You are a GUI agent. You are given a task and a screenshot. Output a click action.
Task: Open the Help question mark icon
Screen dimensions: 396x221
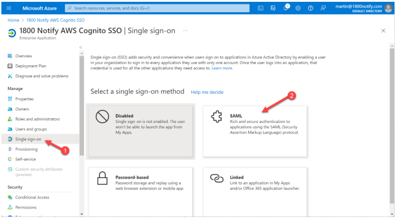tap(311, 8)
